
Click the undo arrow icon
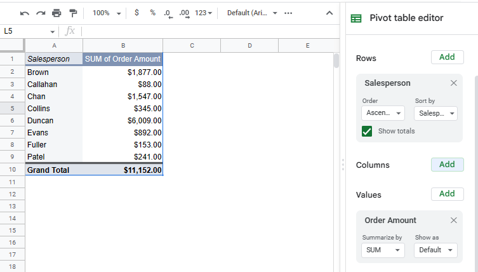click(x=25, y=13)
